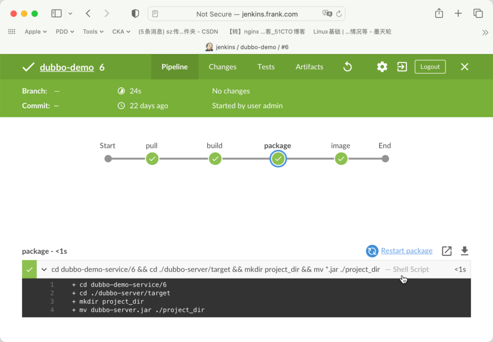The width and height of the screenshot is (493, 342).
Task: Click the Logout button
Action: 430,66
